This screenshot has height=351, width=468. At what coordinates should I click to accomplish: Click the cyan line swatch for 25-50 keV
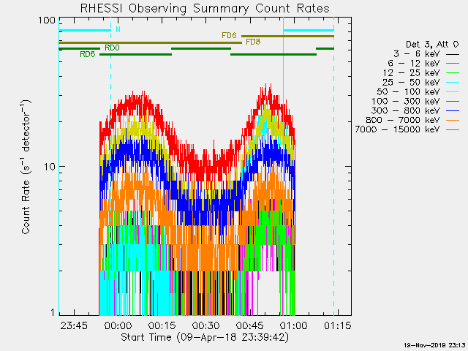coord(453,83)
